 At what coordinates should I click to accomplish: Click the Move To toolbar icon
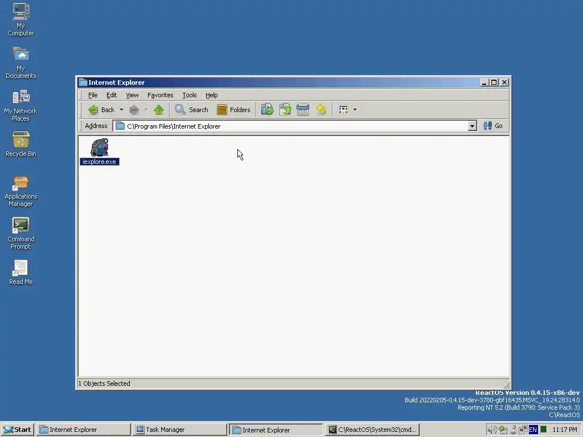(x=267, y=110)
